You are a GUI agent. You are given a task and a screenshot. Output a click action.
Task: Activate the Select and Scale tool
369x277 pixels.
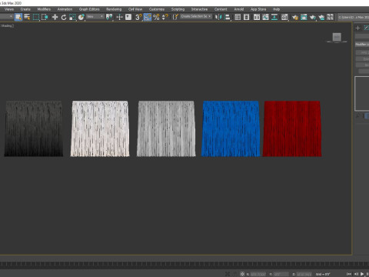[72, 17]
